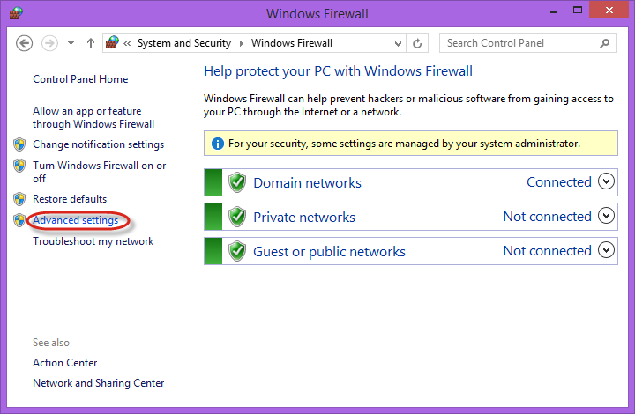Go to Network and Sharing Center

coord(98,383)
